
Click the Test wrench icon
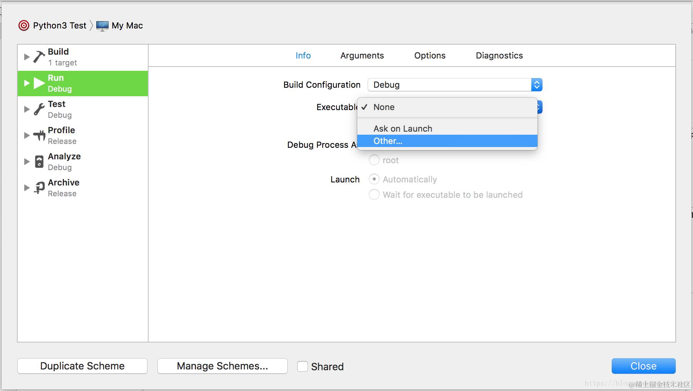tap(39, 109)
